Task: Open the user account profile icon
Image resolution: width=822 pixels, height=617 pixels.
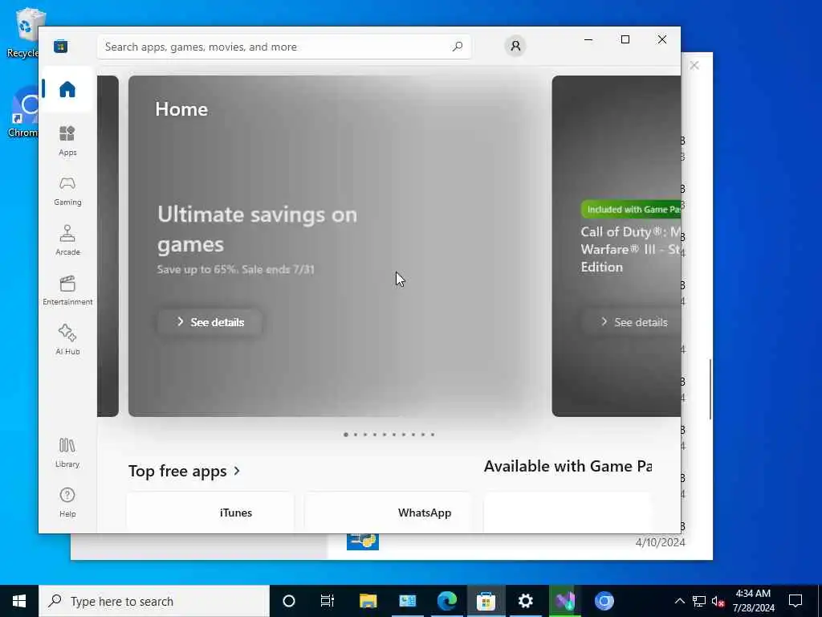Action: click(x=515, y=46)
